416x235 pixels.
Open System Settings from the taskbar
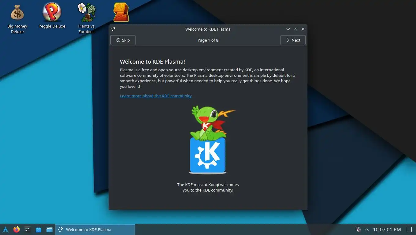pos(28,229)
